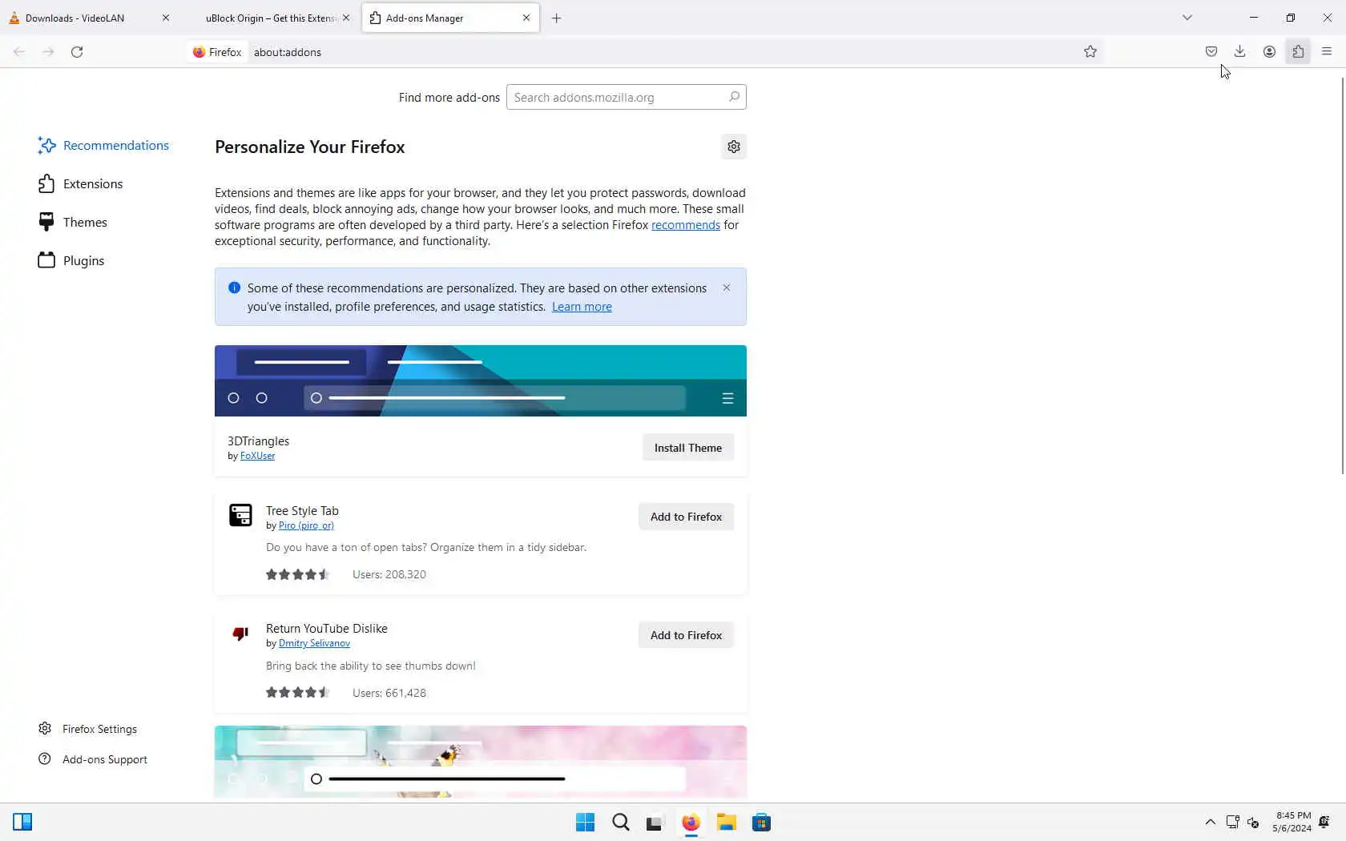Open Microsoft Store from the taskbar
1346x841 pixels.
pyautogui.click(x=761, y=823)
